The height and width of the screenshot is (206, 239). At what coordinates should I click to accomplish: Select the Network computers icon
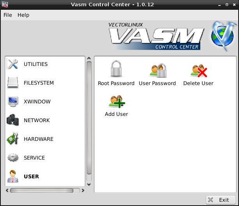tap(13, 121)
